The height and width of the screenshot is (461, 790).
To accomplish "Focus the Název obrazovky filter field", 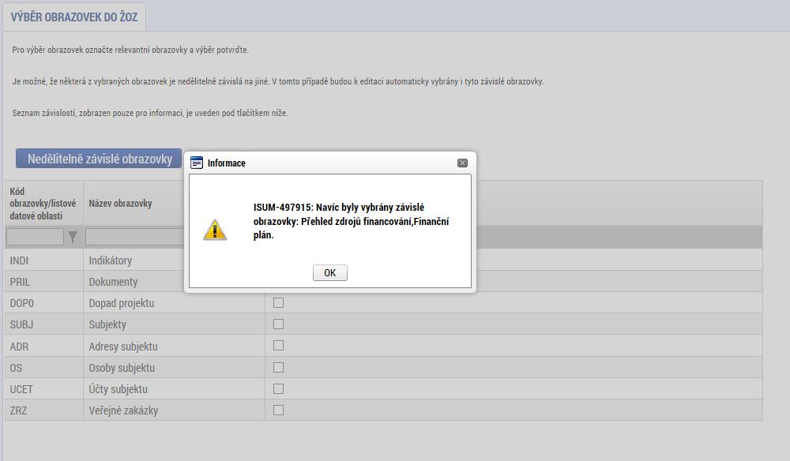I will tap(135, 237).
